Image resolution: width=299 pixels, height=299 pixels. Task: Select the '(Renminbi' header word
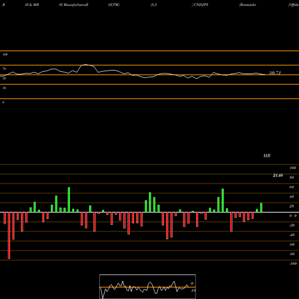pos(248,5)
